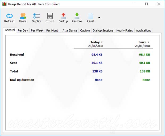
Task: Go to the Custom tab
Action: (x=85, y=30)
